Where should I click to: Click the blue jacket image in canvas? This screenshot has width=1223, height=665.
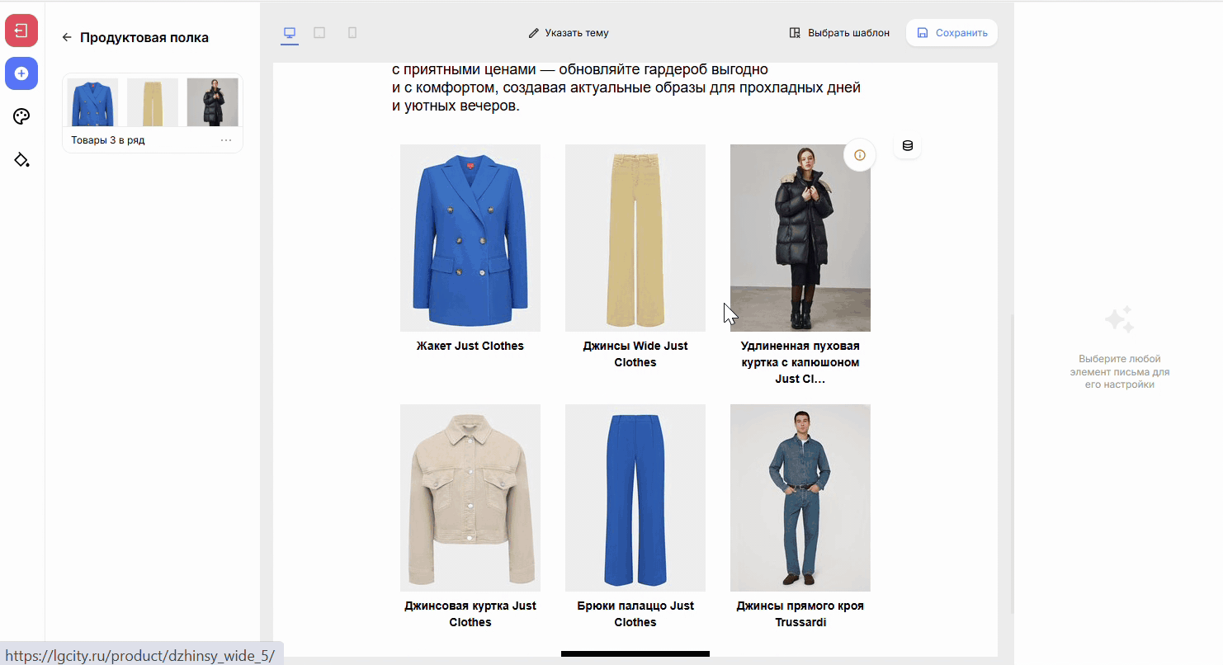pos(470,238)
